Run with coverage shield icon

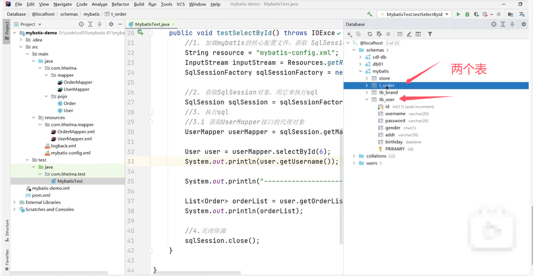tap(476, 14)
